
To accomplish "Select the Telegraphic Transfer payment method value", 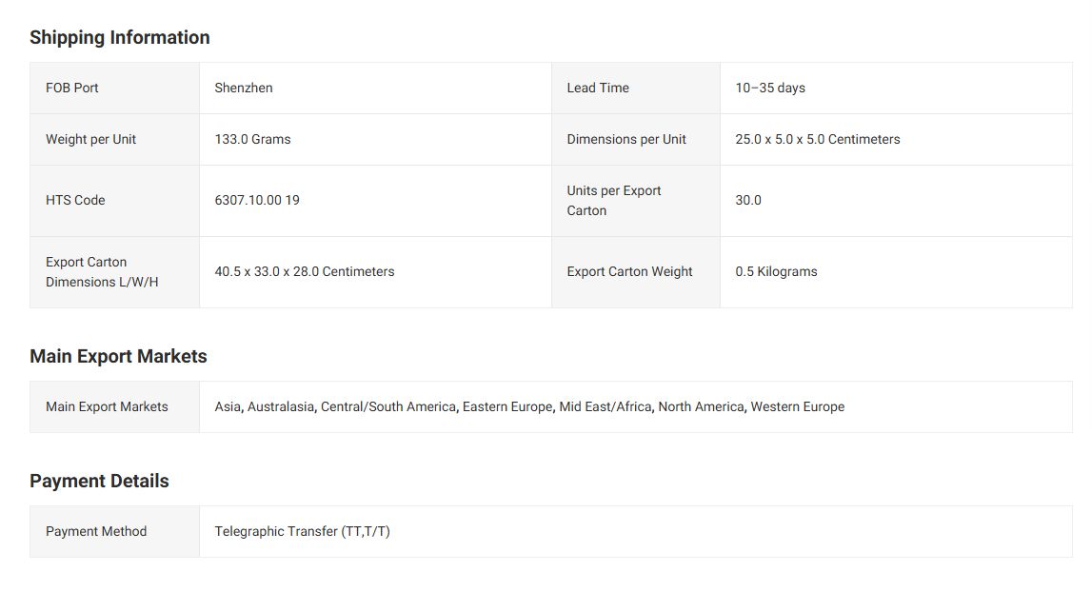I will (x=303, y=531).
